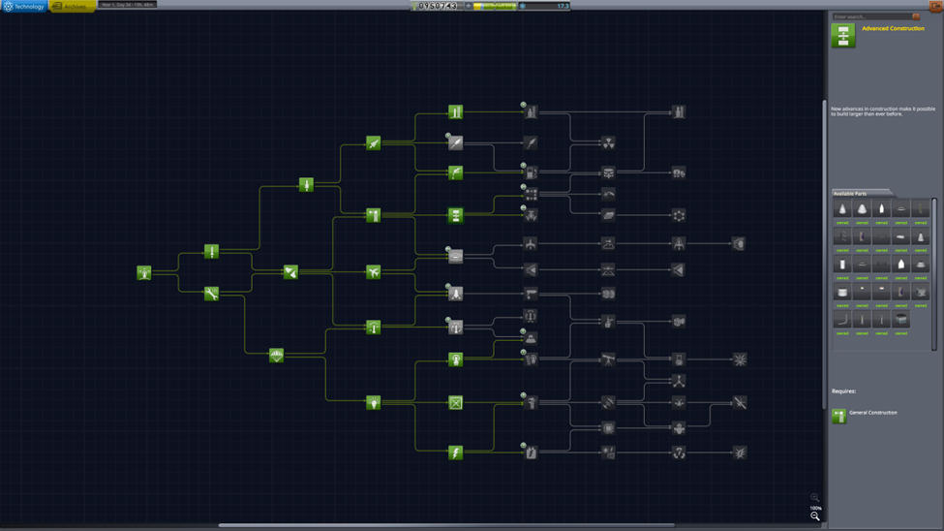Click the science points value 17.3

[x=563, y=6]
